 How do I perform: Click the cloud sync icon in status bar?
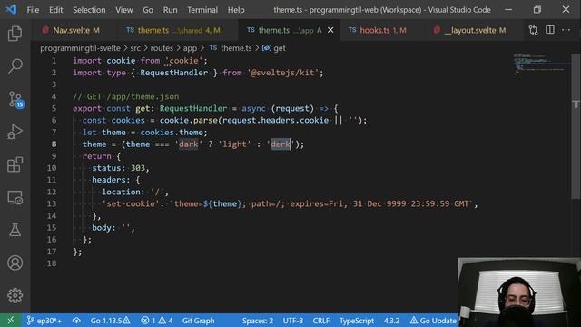pyautogui.click(x=76, y=321)
